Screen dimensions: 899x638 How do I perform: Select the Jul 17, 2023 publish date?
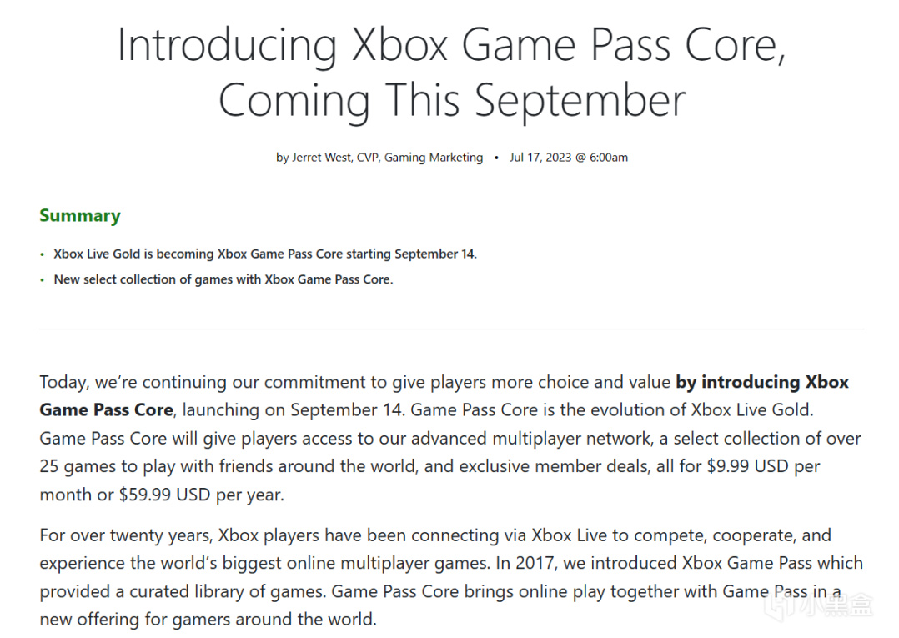coord(540,158)
